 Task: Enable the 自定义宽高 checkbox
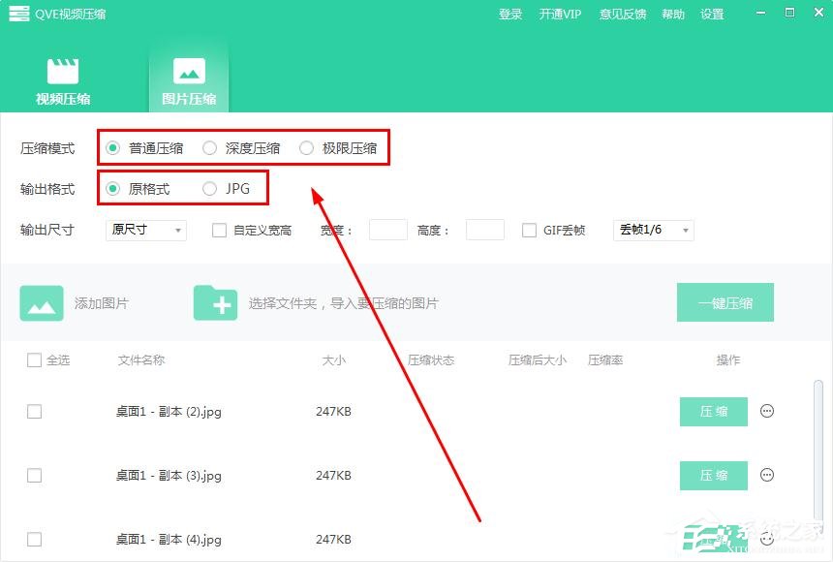217,231
